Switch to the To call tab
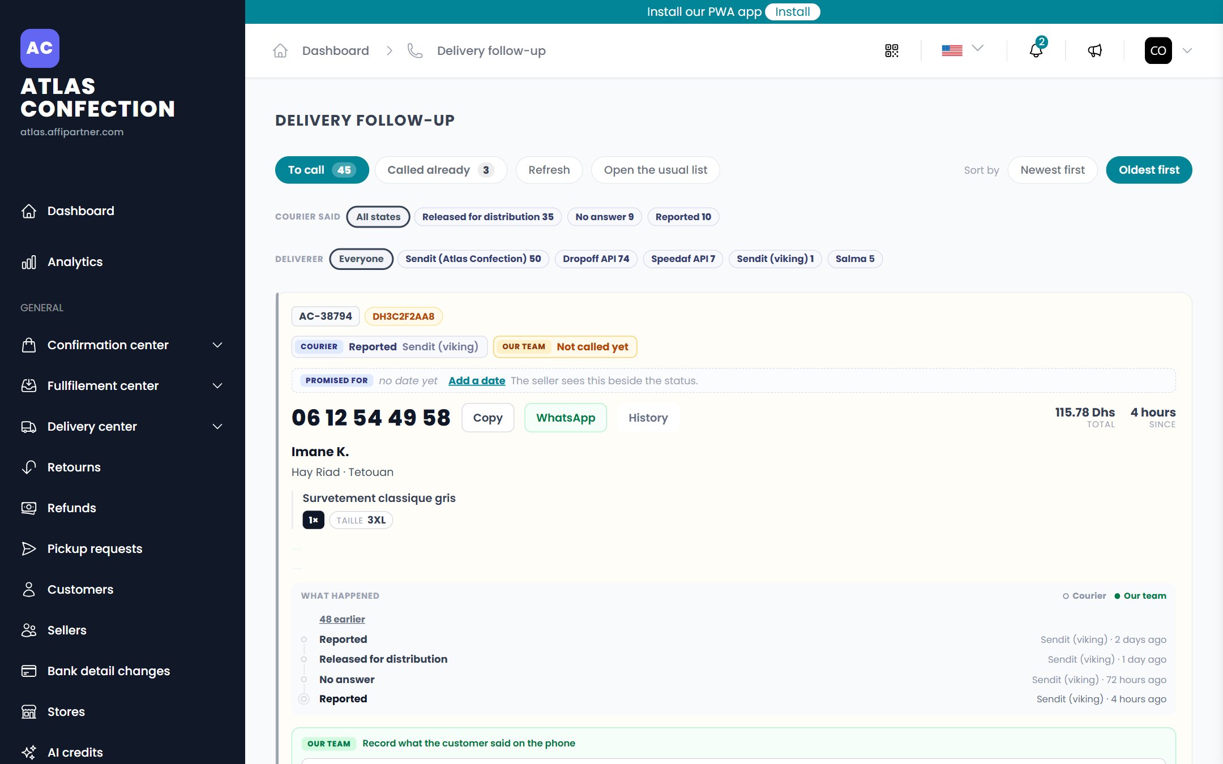 [x=322, y=170]
